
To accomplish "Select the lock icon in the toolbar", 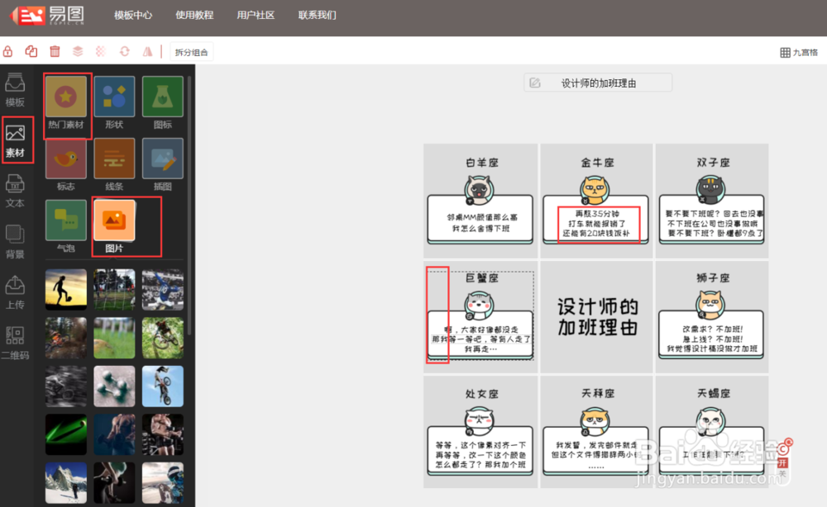I will pyautogui.click(x=7, y=50).
